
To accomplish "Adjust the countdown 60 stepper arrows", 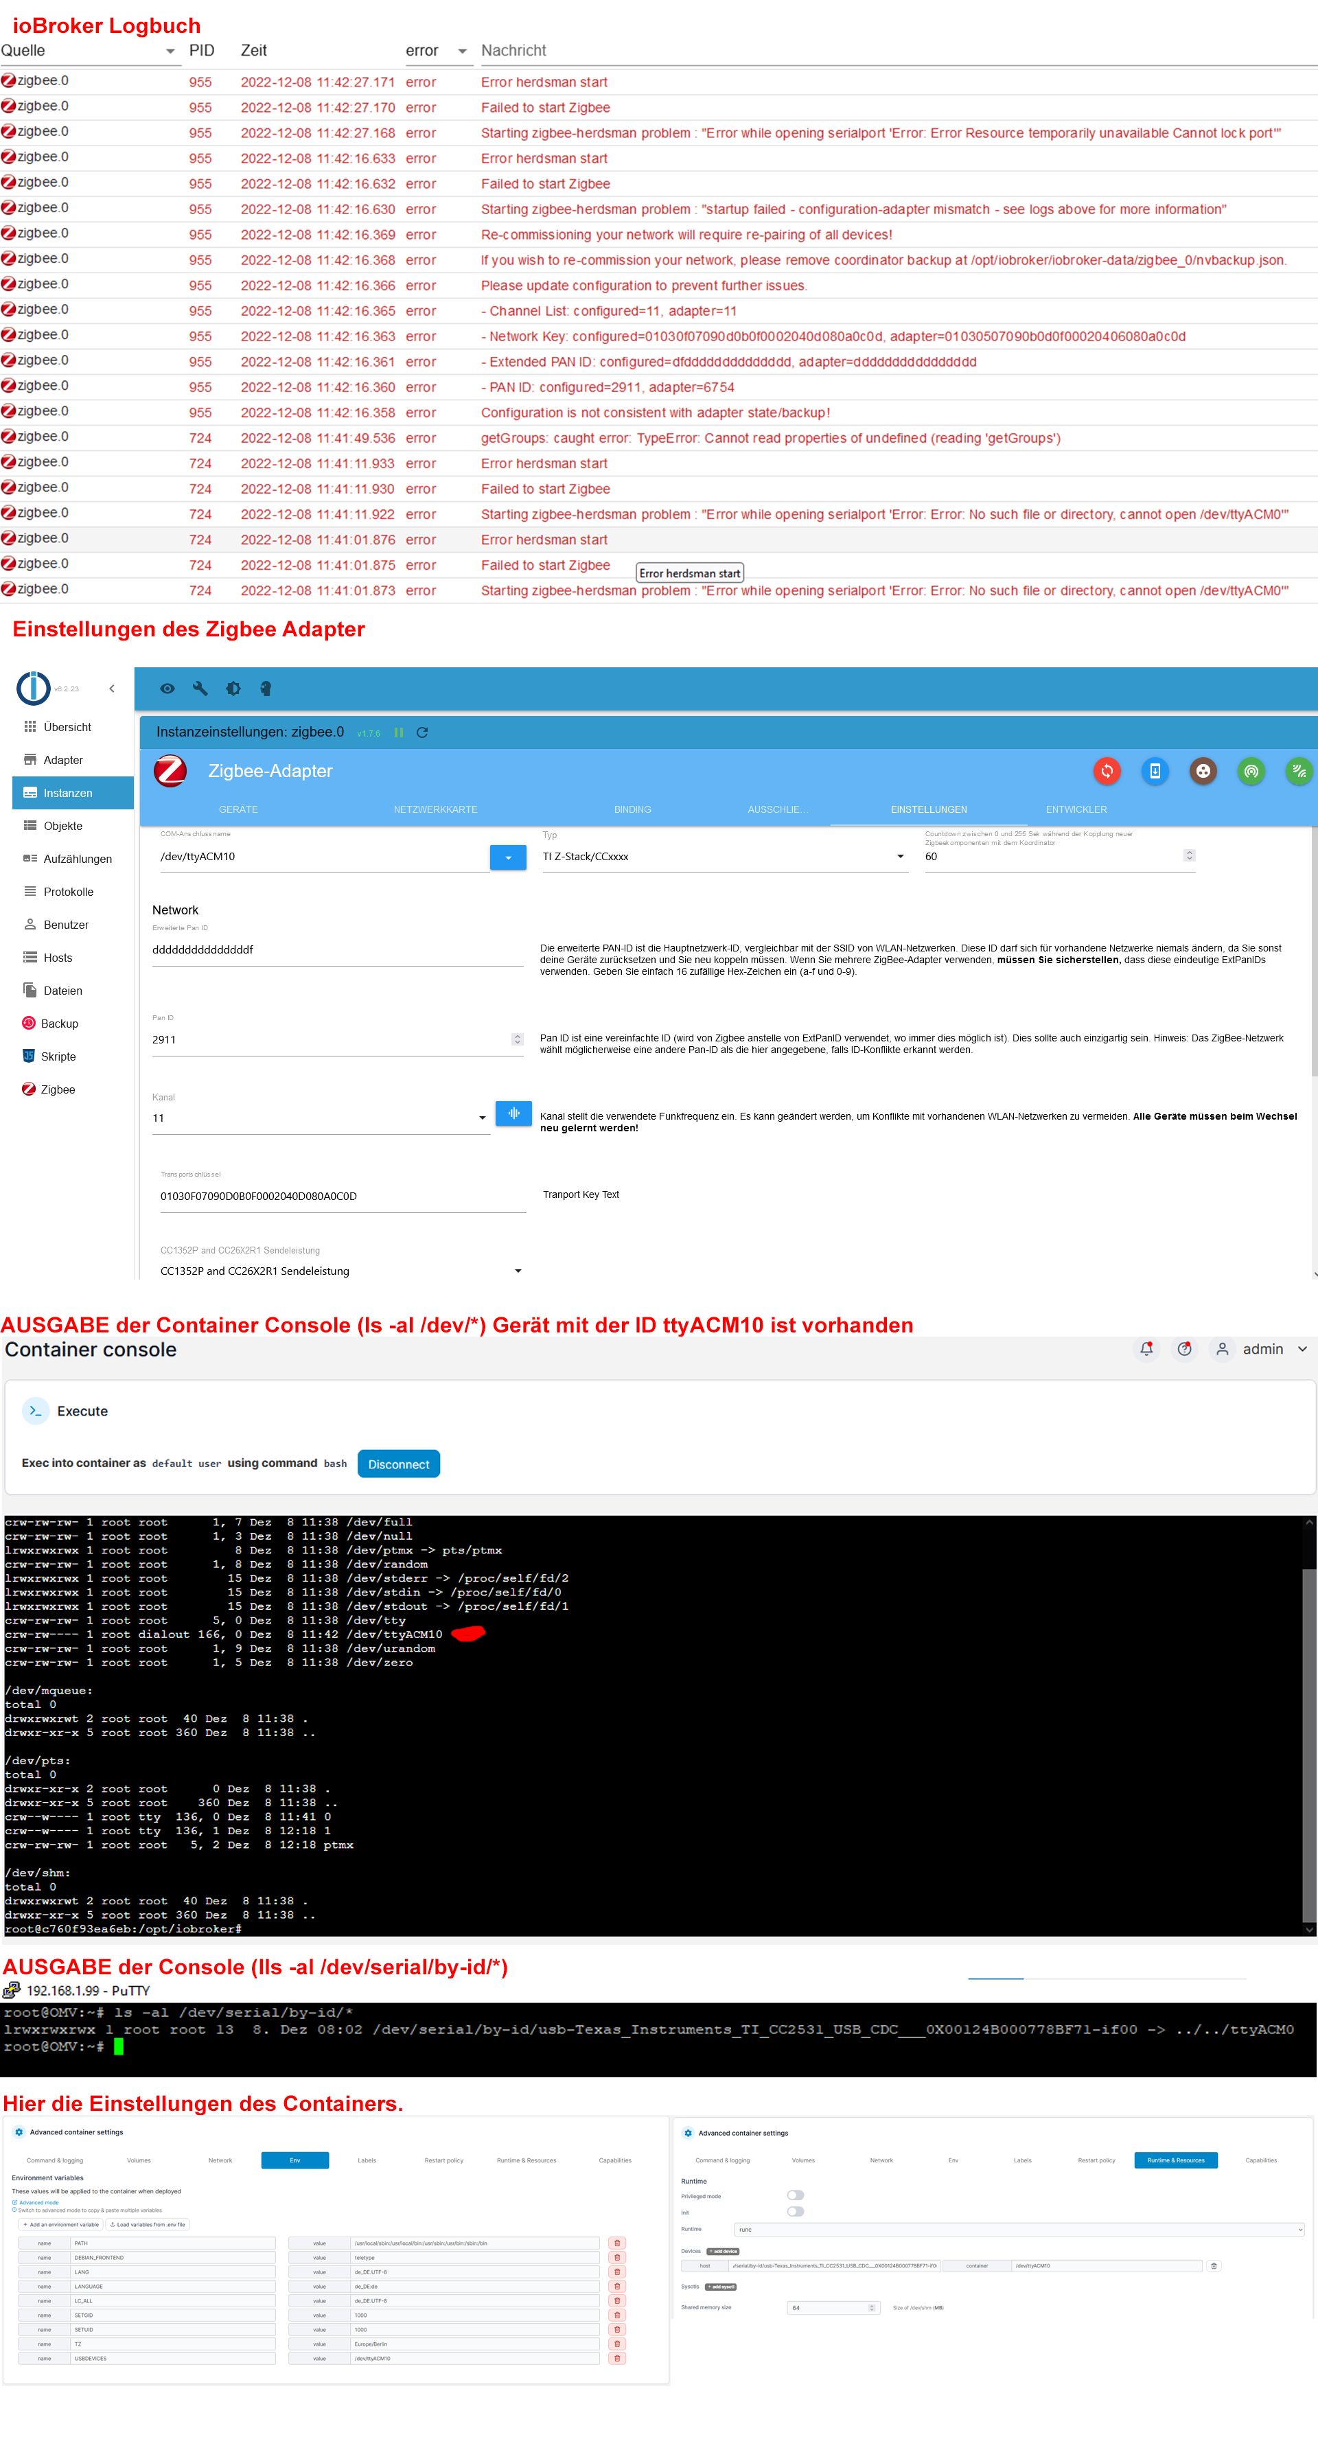I will click(1190, 855).
